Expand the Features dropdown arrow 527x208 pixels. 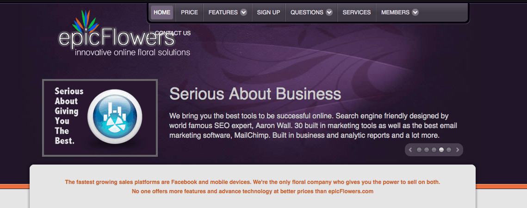(243, 12)
